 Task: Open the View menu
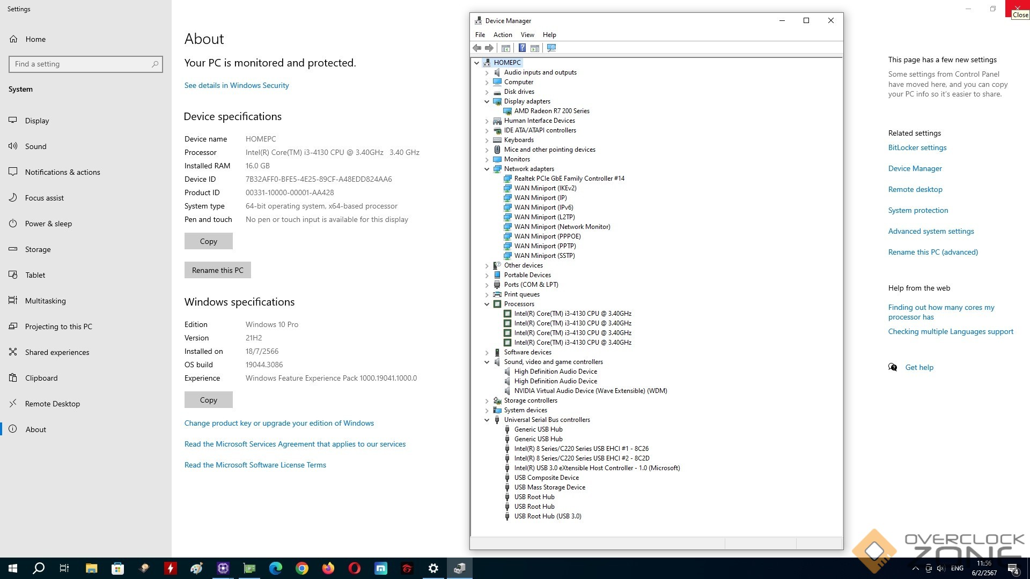point(527,35)
